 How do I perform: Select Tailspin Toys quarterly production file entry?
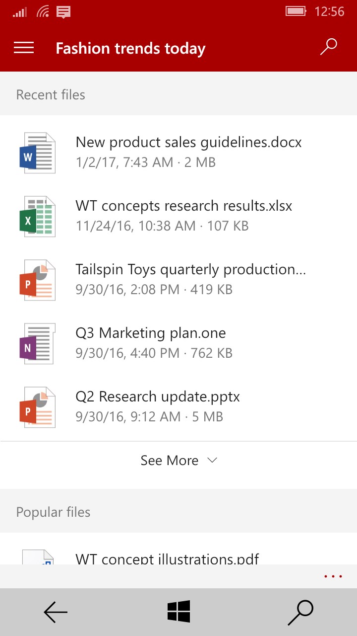coord(190,269)
